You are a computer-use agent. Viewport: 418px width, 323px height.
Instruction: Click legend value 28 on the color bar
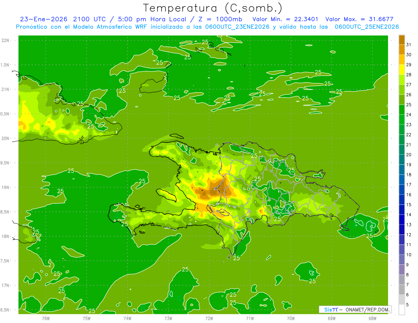coord(409,75)
